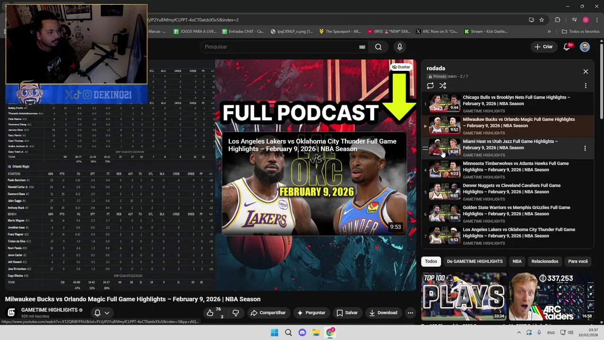Viewport: 604px width, 340px height.
Task: Expand hidden bookmarks chevron
Action: tap(549, 32)
